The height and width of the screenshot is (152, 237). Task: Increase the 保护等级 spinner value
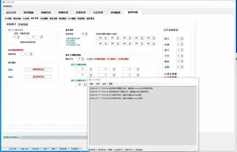click(86, 33)
